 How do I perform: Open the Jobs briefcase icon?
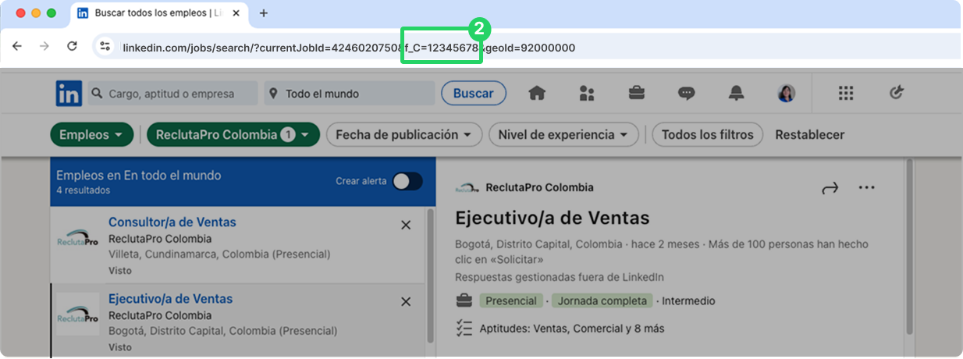click(x=637, y=94)
